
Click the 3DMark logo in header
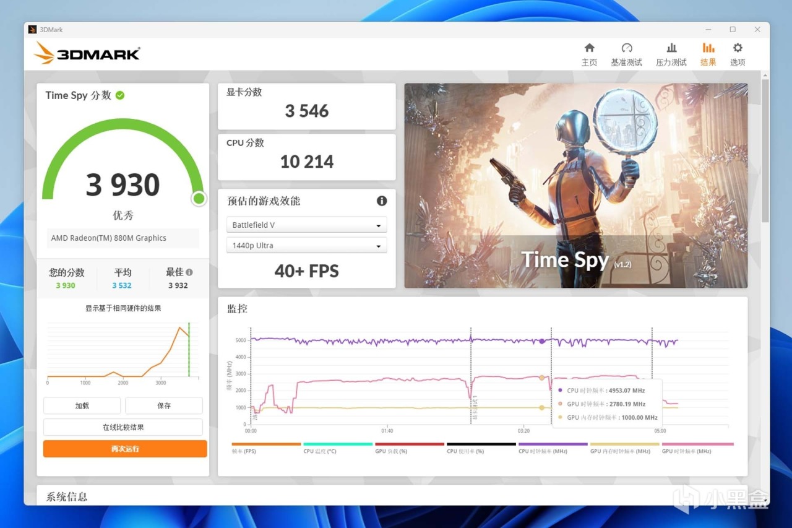[x=87, y=53]
